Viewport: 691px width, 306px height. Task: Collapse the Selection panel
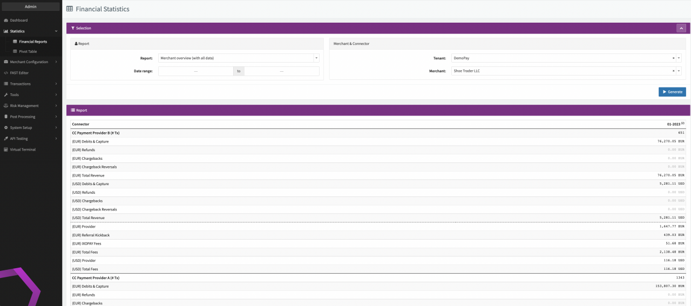point(681,28)
